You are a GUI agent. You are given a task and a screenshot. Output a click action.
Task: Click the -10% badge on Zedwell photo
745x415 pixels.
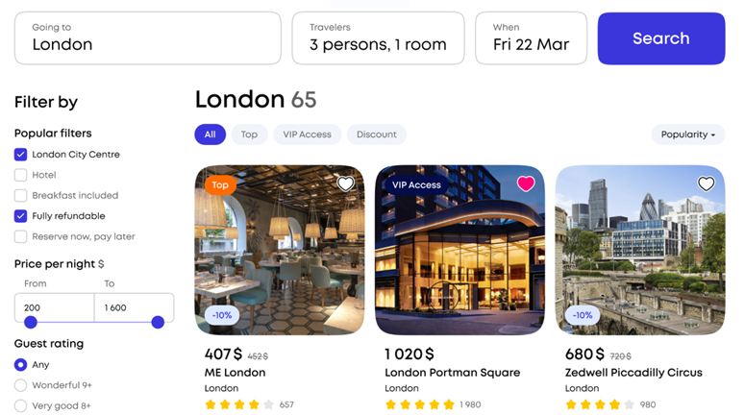pyautogui.click(x=583, y=315)
